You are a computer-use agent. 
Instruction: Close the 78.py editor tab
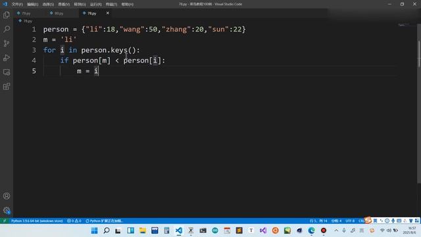point(108,13)
